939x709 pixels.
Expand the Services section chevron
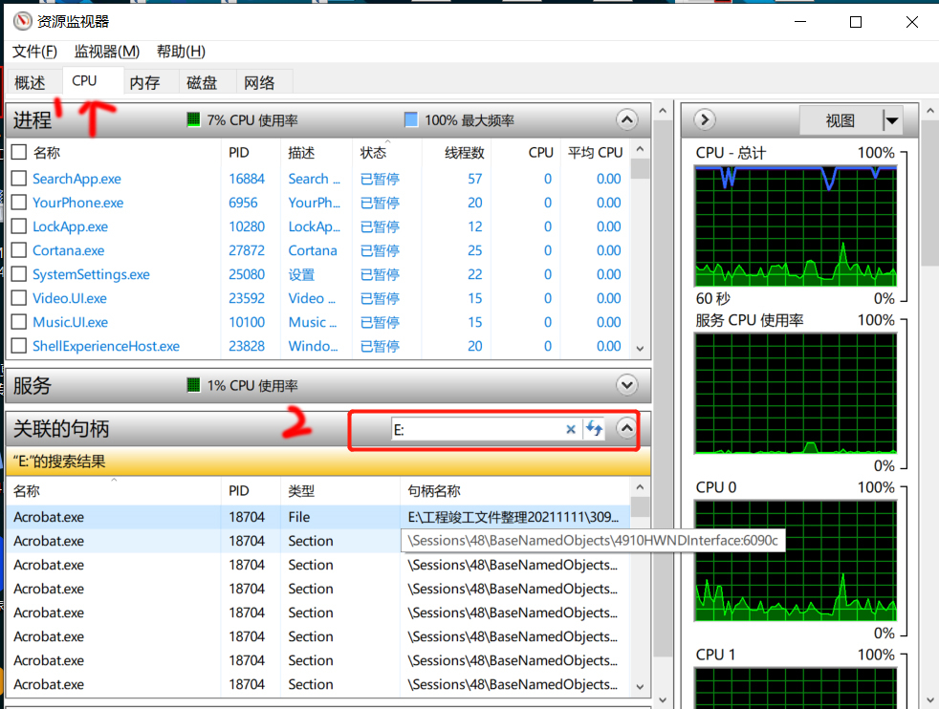point(626,385)
